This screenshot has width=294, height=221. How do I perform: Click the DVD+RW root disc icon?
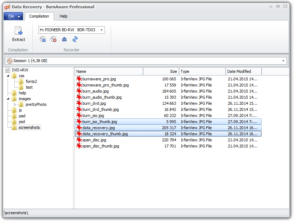tap(8, 70)
